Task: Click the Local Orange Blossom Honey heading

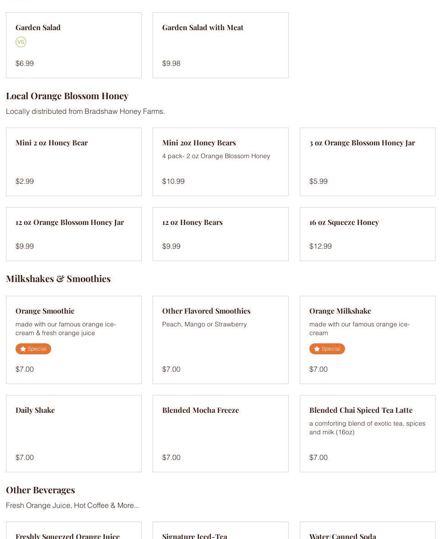Action: 67,96
